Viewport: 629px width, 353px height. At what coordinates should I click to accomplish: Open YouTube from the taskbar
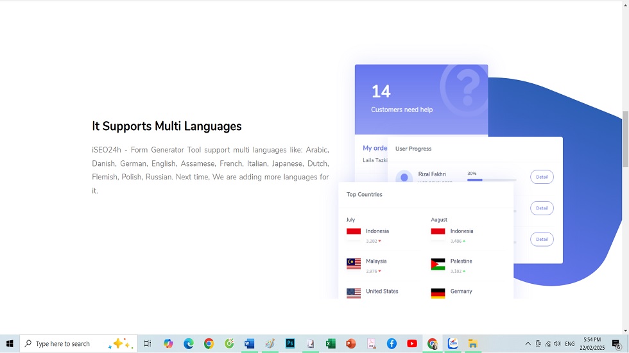point(412,344)
